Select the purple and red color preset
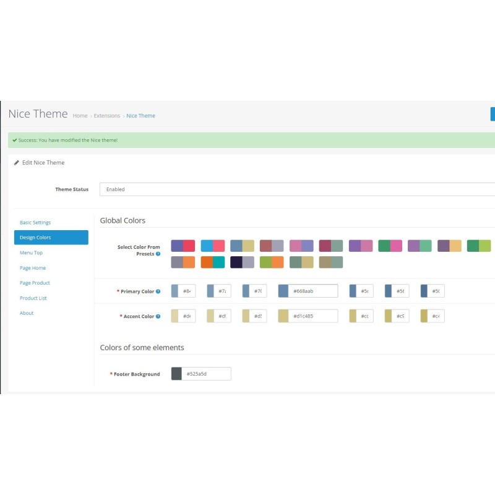 [183, 246]
